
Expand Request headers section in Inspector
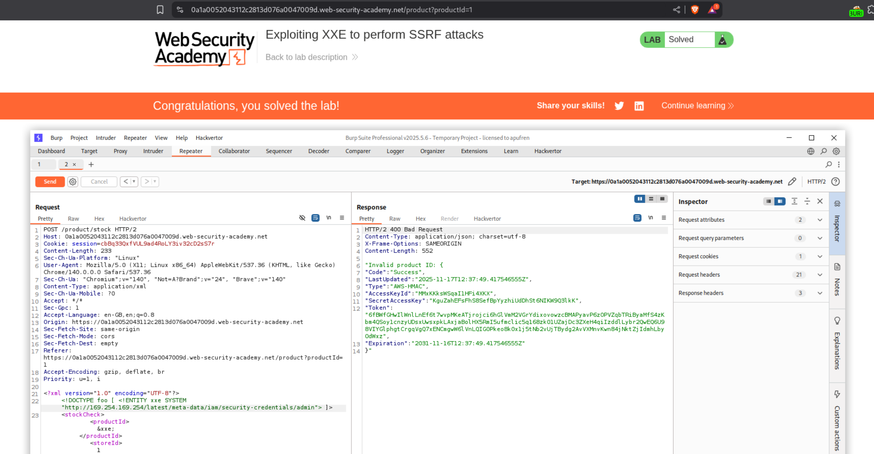(x=819, y=275)
